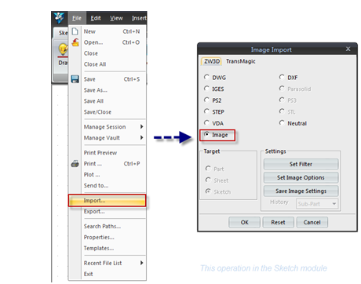Choose Send to... in the File menu
This screenshot has width=361, height=284.
pos(108,186)
